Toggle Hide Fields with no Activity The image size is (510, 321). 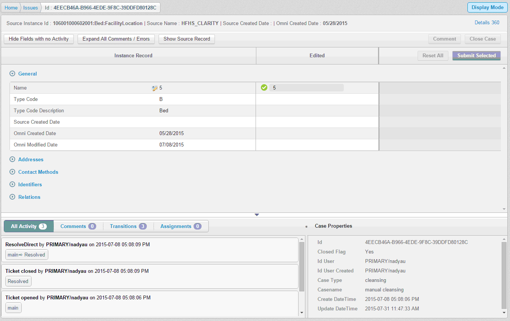point(39,39)
